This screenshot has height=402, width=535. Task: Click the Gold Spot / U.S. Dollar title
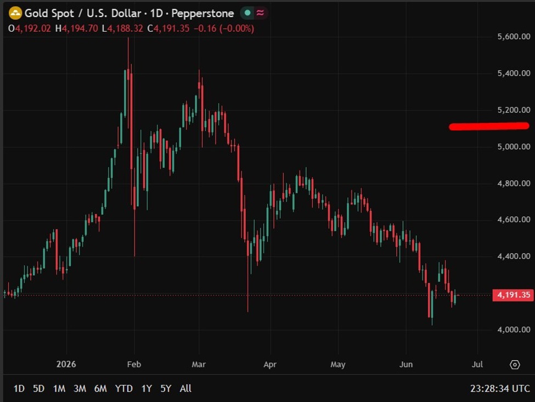click(83, 13)
